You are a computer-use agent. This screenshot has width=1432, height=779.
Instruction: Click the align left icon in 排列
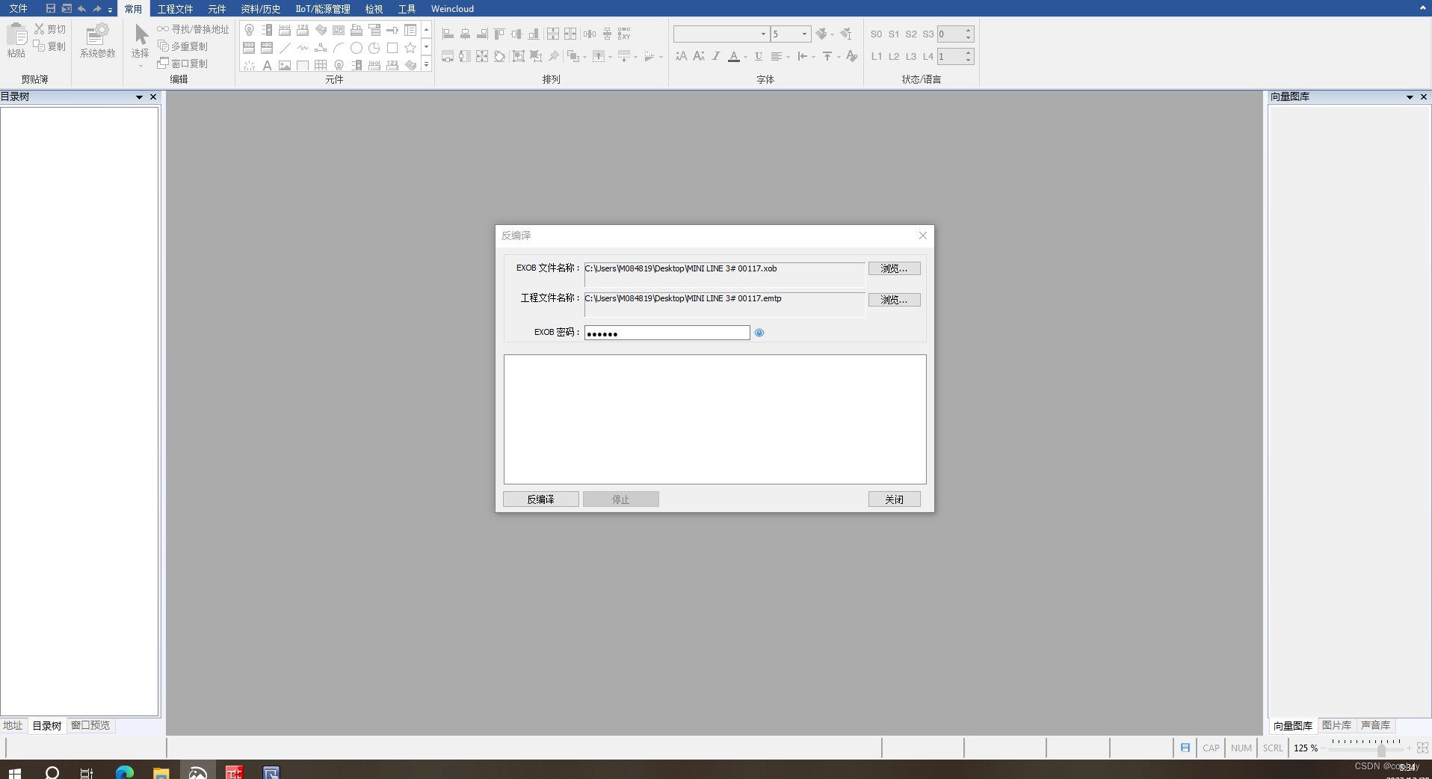[x=448, y=34]
